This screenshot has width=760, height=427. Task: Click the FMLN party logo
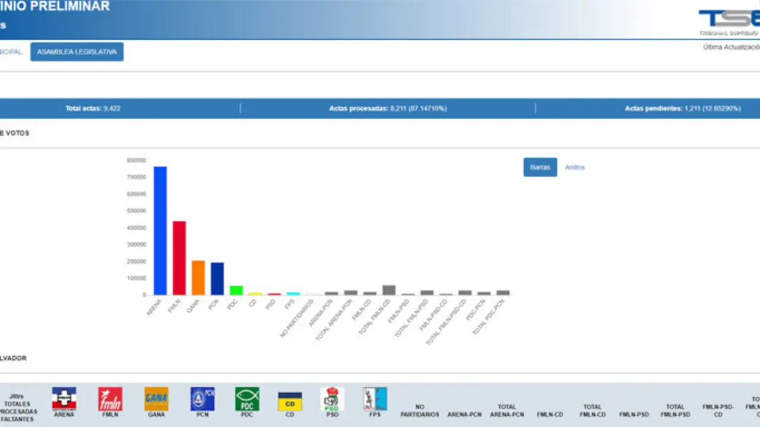pyautogui.click(x=109, y=399)
